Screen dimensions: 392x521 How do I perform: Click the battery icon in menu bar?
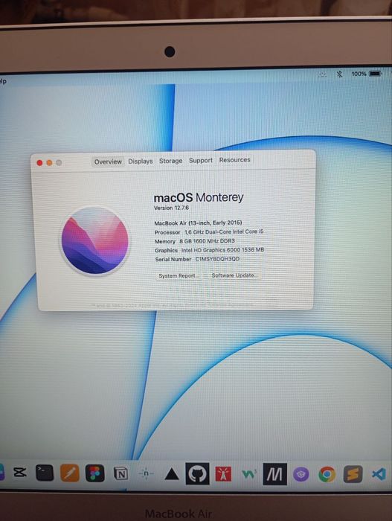click(376, 74)
